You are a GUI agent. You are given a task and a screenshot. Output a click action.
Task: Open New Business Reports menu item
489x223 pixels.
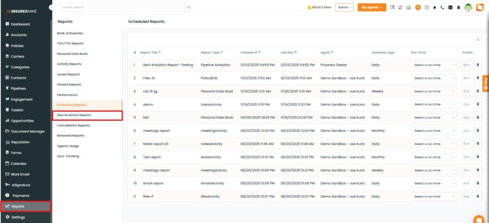[74, 115]
